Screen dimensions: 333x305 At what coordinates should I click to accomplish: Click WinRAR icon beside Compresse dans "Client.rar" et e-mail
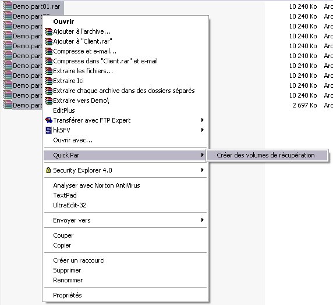[x=48, y=61]
